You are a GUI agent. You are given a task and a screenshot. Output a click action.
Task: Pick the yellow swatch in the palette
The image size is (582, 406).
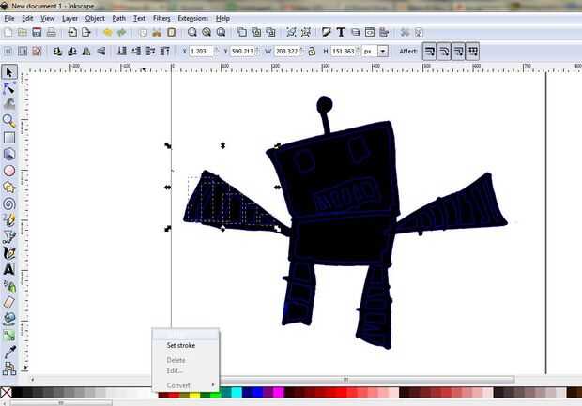195,394
